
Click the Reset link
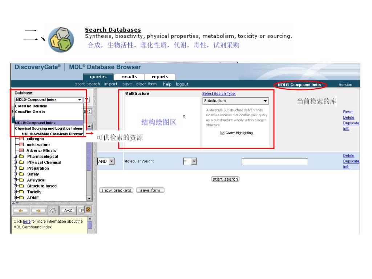(348, 112)
